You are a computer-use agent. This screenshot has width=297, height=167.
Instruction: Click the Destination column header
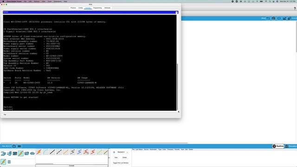click(153, 149)
